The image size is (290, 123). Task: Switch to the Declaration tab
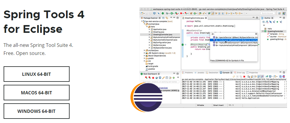coord(213,73)
